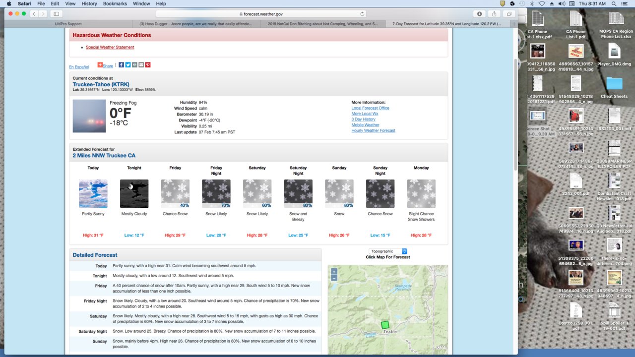Open Safari's File menu
Viewport: 635px width, 357px height.
pos(41,3)
